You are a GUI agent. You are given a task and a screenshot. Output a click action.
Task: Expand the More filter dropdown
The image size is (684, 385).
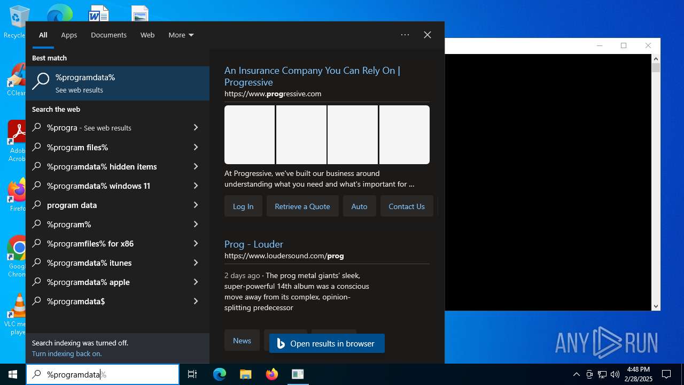(x=181, y=35)
